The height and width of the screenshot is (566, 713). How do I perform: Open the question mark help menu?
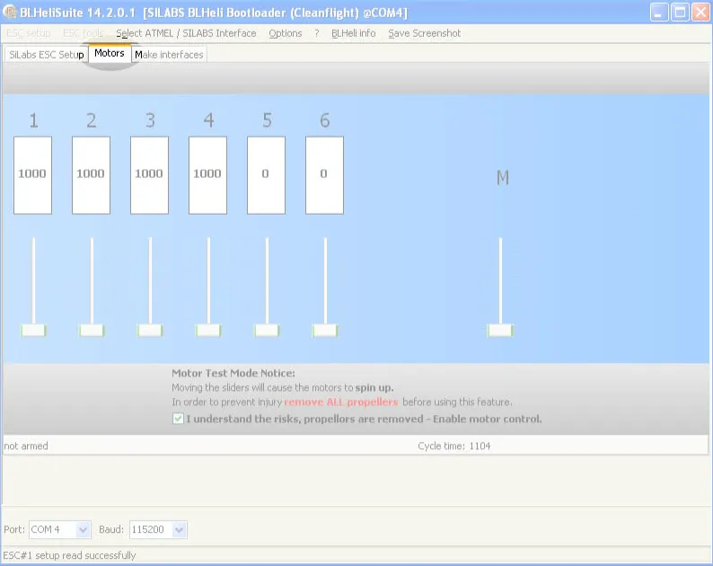[x=316, y=33]
